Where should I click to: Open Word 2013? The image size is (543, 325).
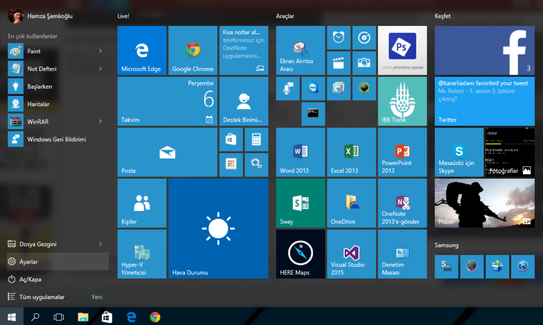point(300,152)
